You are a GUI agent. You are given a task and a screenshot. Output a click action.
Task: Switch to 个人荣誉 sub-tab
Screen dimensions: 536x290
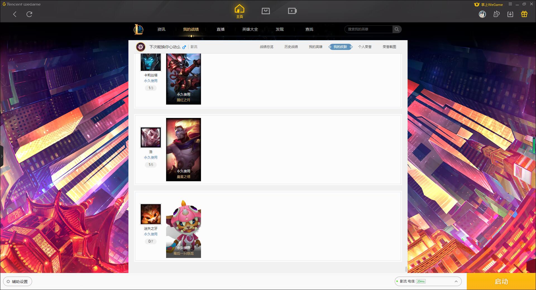(365, 47)
